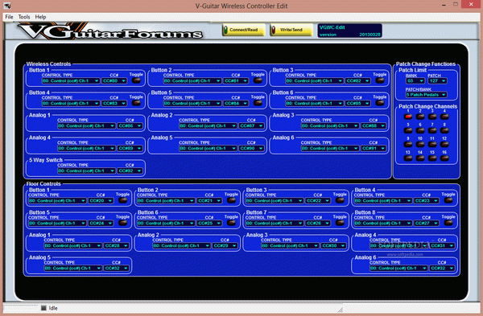Click the Write/Send button
The height and width of the screenshot is (316, 483).
point(291,30)
